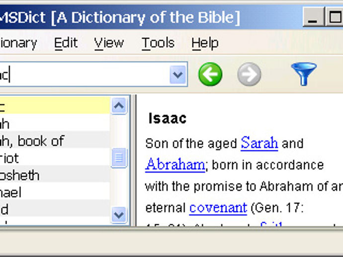
Task: Click the gray forward arrow button
Action: click(x=249, y=74)
